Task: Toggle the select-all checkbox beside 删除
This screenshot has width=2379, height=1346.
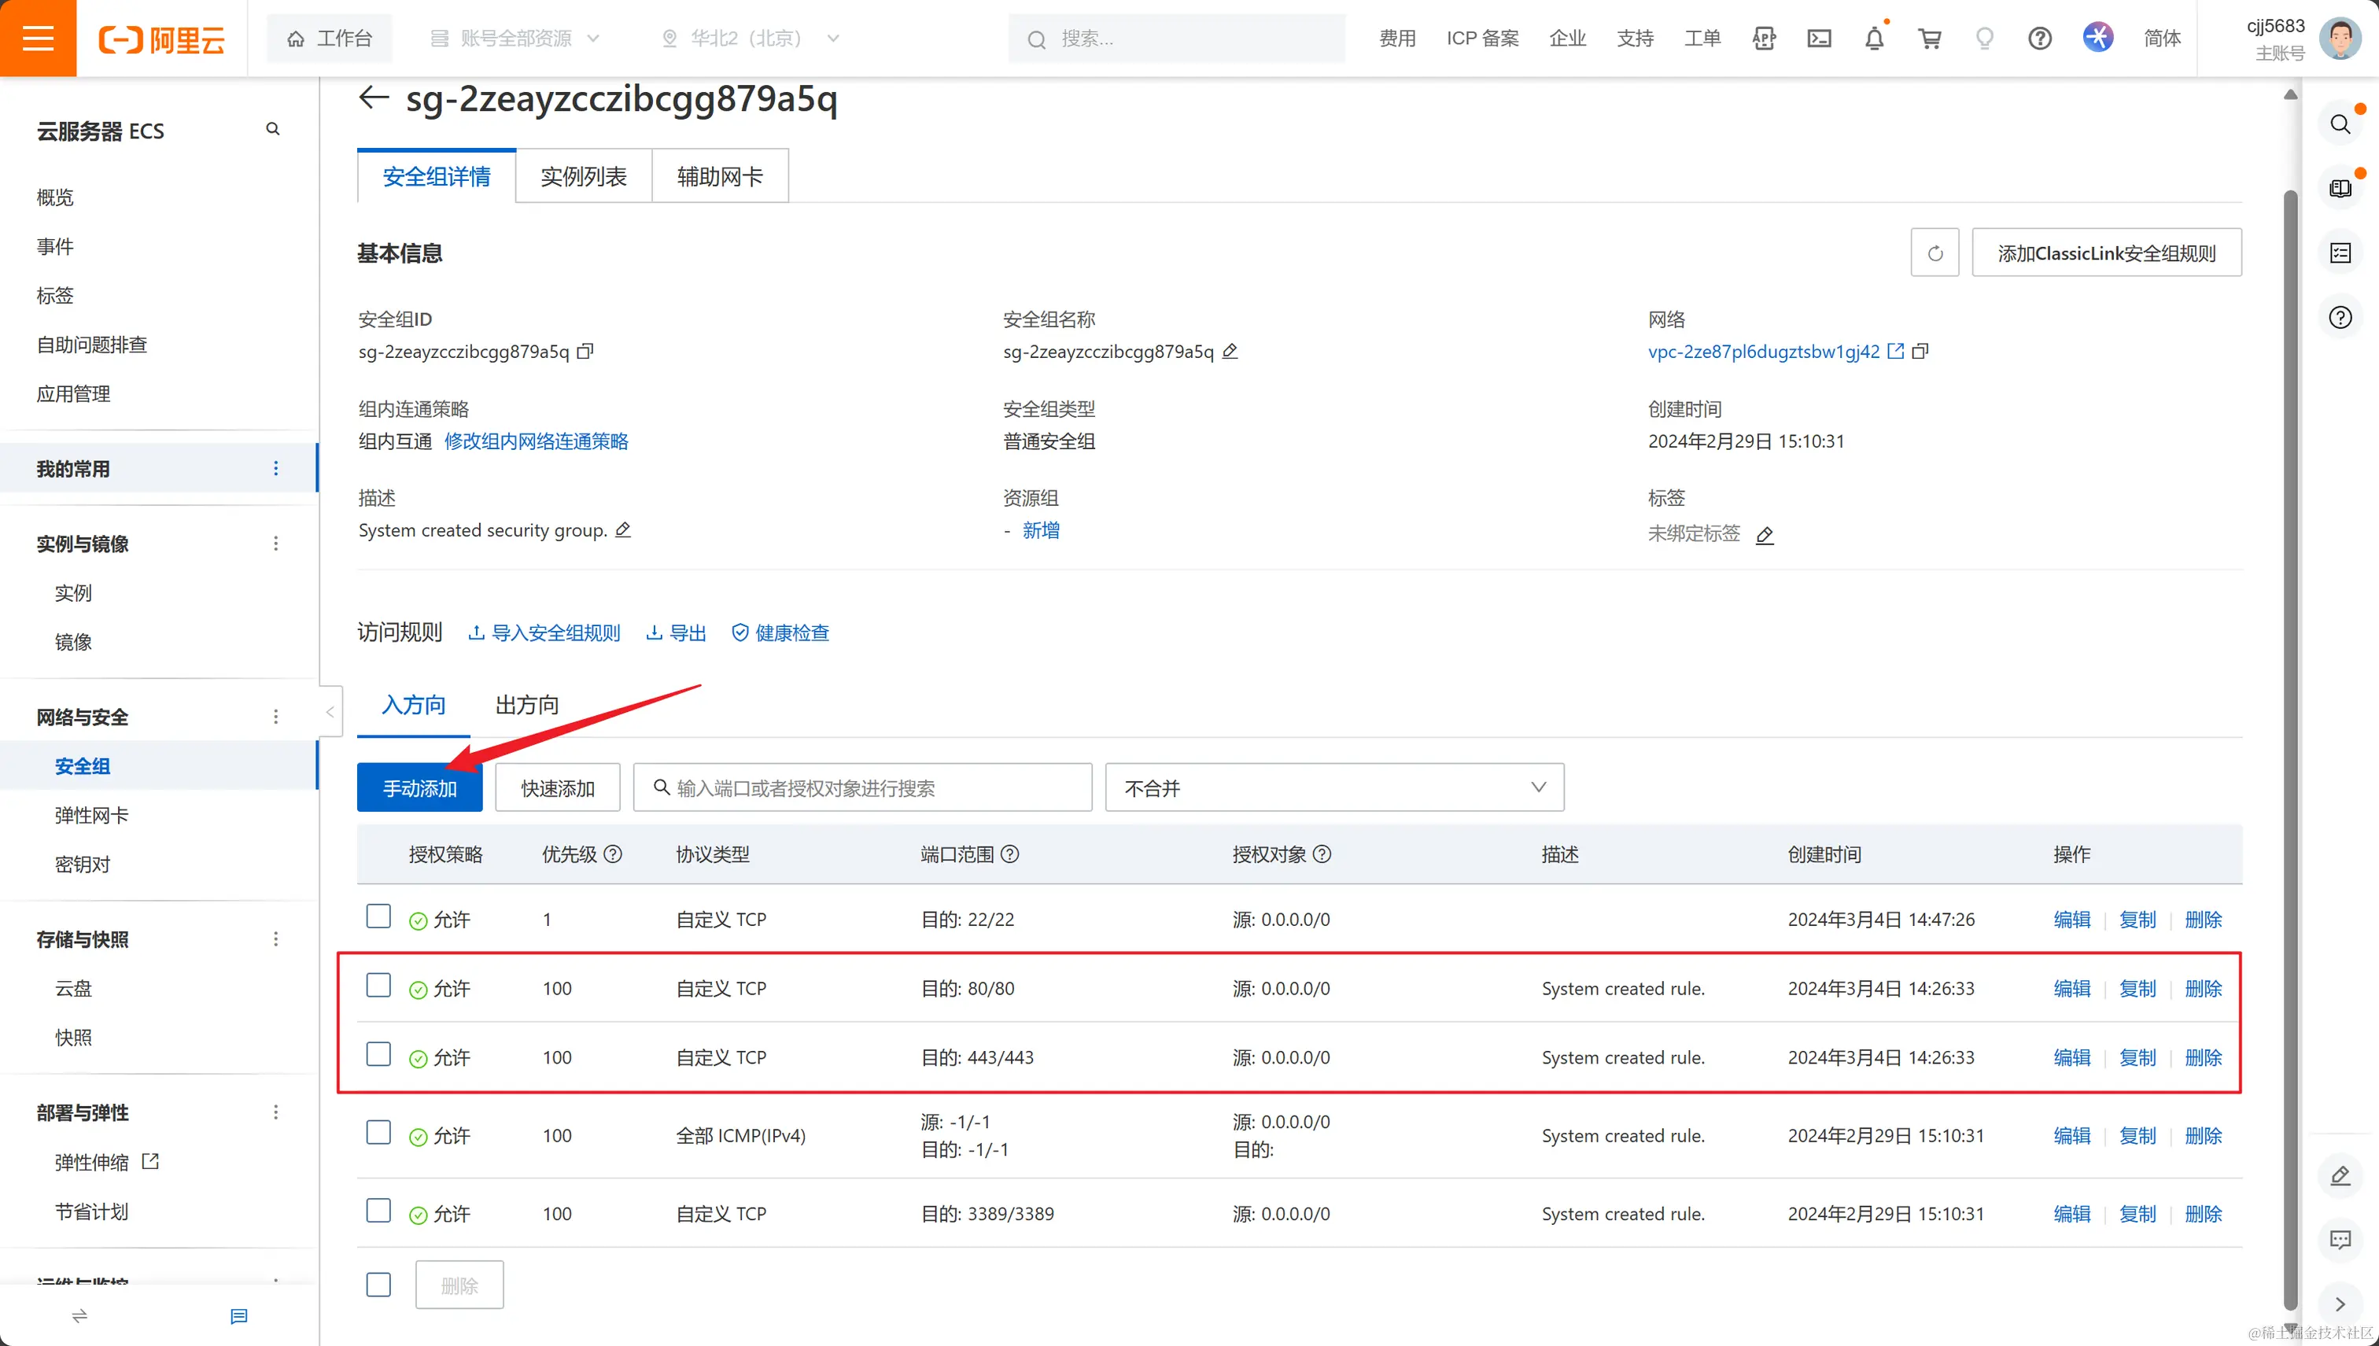Action: click(x=378, y=1285)
